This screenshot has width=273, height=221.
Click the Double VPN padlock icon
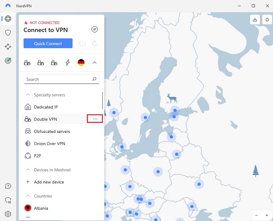coord(28,119)
